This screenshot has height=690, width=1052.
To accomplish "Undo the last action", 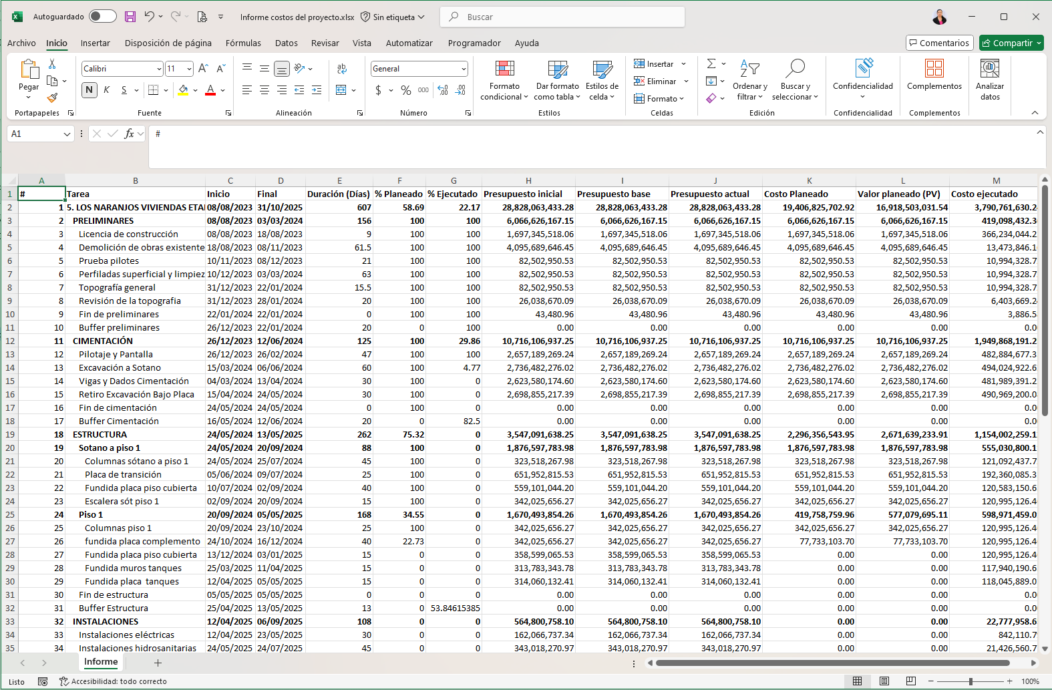I will pyautogui.click(x=150, y=17).
